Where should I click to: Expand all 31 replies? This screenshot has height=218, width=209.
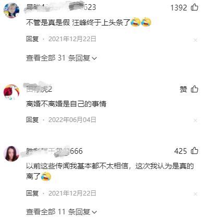coord(61,58)
